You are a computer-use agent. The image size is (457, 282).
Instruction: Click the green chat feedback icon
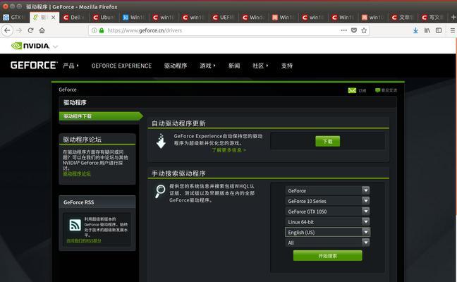click(x=378, y=90)
